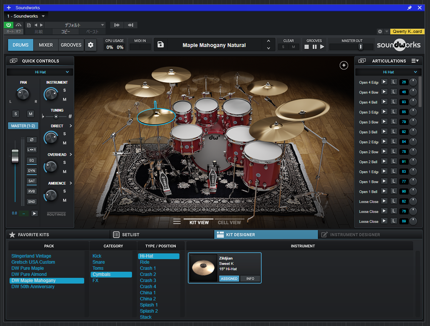The height and width of the screenshot is (326, 430).
Task: Click the green plugin power icon
Action: (8, 25)
